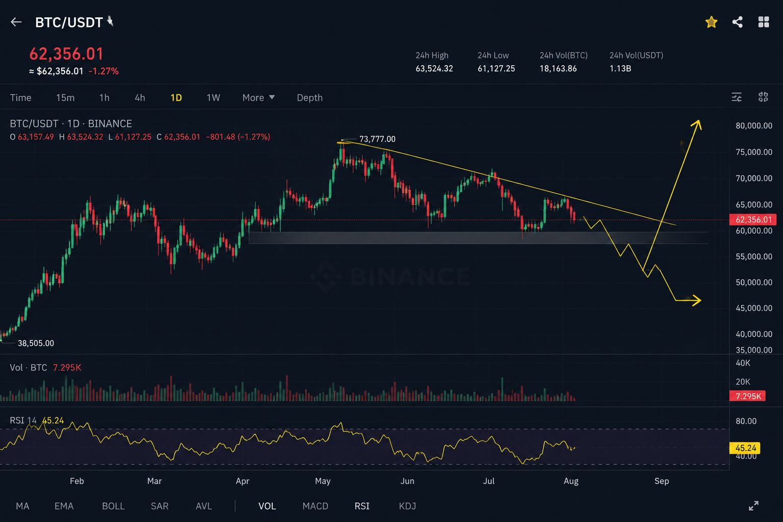
Task: Click the BTC/USDT · 1D · BINANCE chart title
Action: coord(71,124)
